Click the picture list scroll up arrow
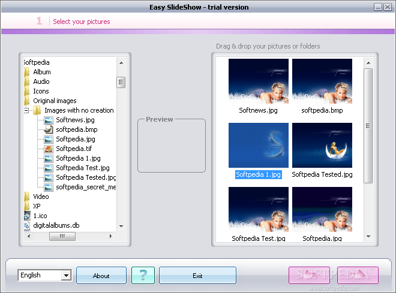The width and height of the screenshot is (396, 293). point(368,63)
